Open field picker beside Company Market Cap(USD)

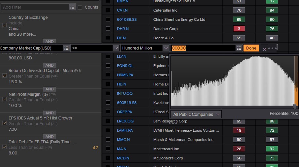tap(66, 48)
